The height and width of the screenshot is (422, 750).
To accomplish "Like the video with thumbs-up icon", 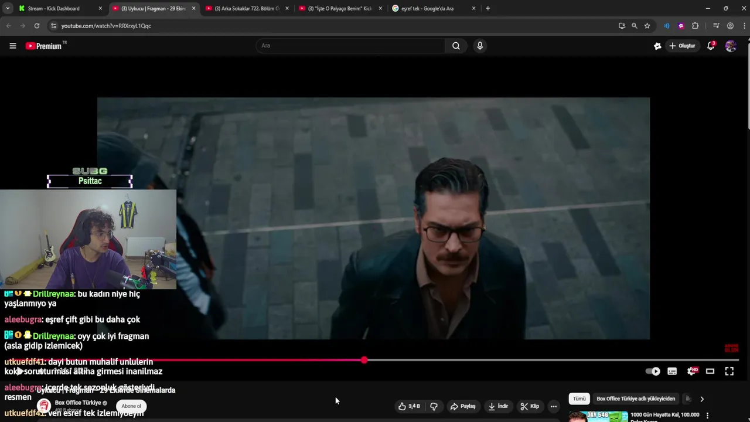I will pyautogui.click(x=408, y=406).
